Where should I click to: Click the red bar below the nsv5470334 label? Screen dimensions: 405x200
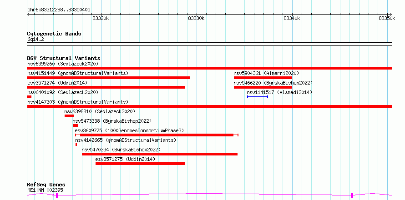(x=160, y=154)
